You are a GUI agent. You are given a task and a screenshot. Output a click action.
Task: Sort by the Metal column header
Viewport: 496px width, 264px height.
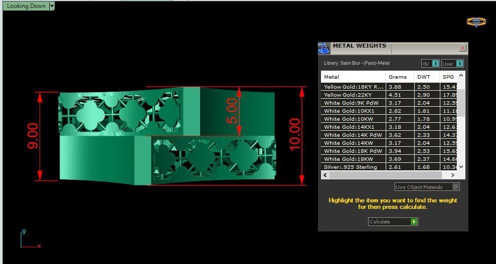pos(354,77)
